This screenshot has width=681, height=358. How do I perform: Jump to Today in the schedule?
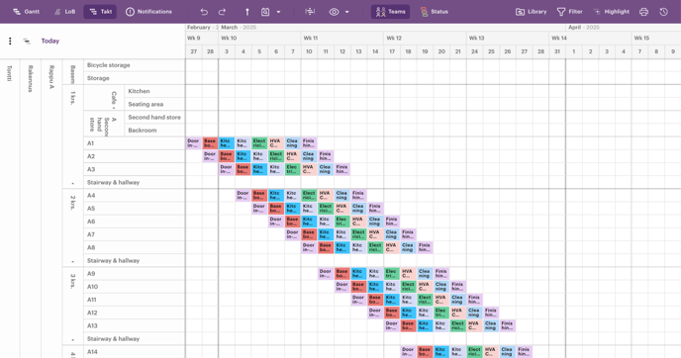pyautogui.click(x=50, y=41)
